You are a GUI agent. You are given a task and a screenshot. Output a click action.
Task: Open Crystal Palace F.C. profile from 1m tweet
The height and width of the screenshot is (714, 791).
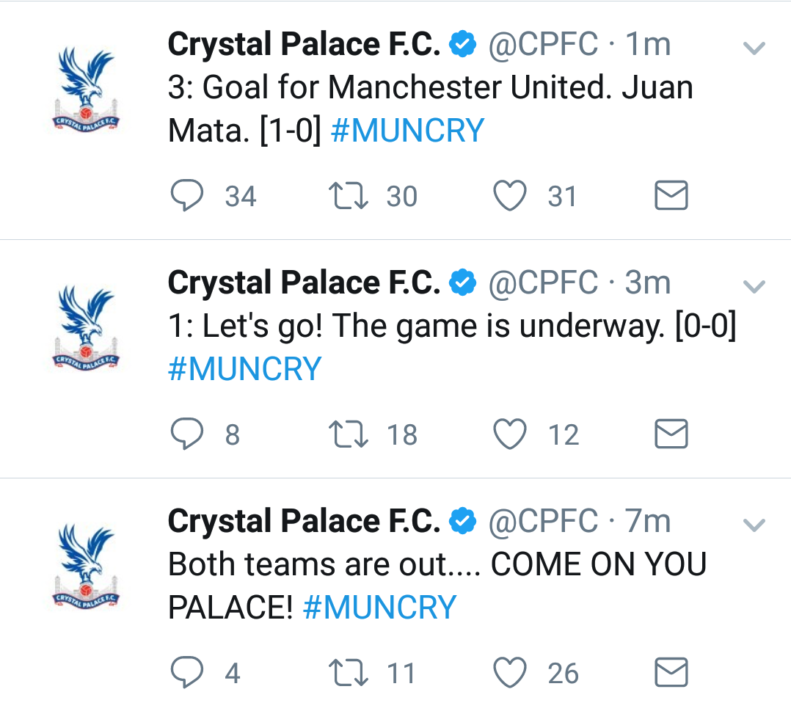coord(304,44)
